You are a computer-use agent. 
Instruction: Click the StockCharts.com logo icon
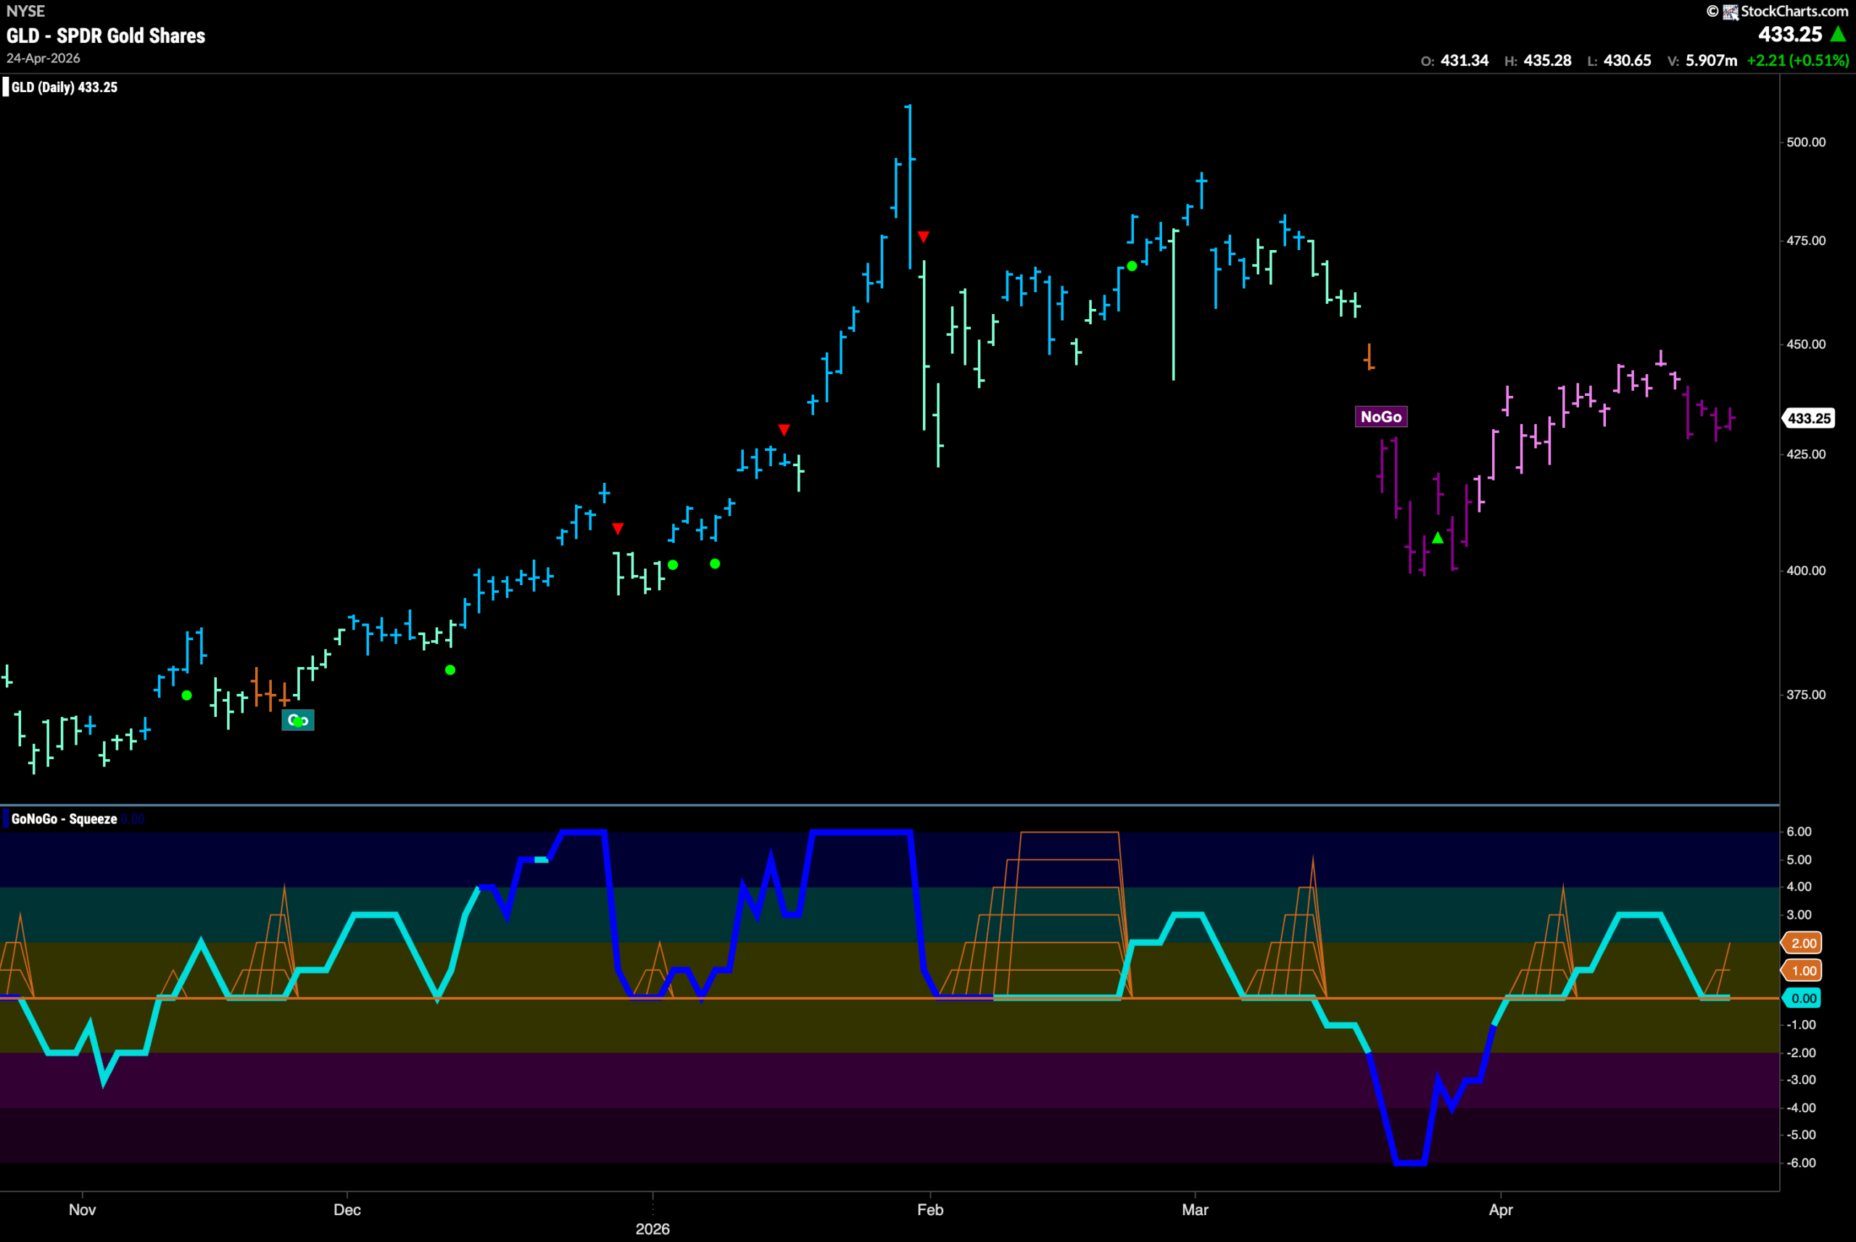[x=1730, y=11]
